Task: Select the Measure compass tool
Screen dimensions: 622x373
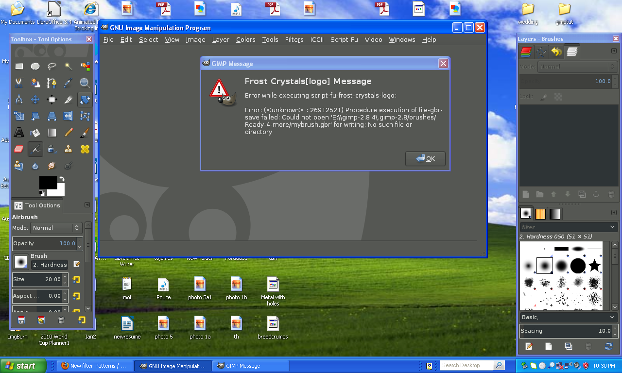Action: 19,100
